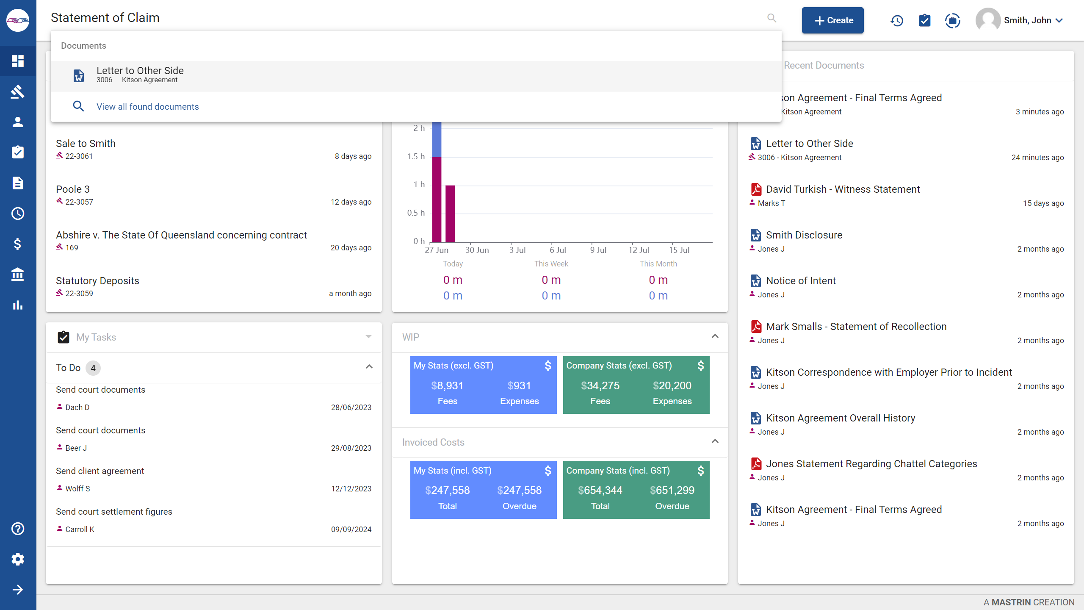Collapse the To Do section
Image resolution: width=1084 pixels, height=610 pixels.
click(369, 367)
